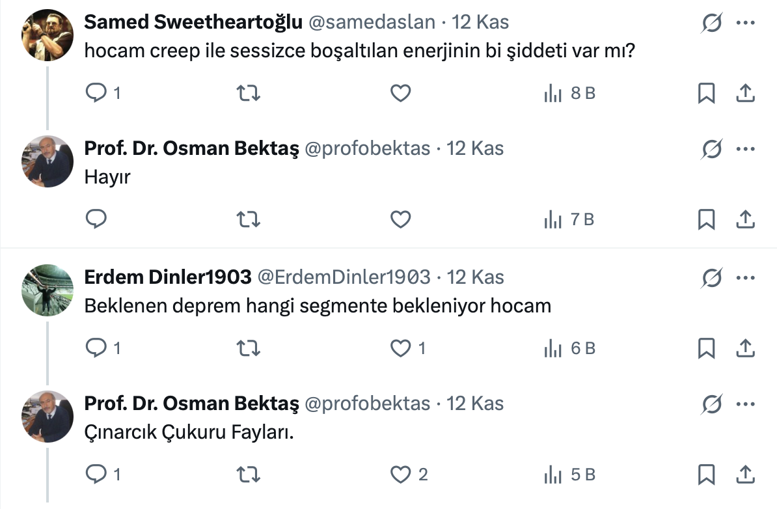Reply to Samed Sweetheartoğlu's creep tweet

[x=96, y=94]
